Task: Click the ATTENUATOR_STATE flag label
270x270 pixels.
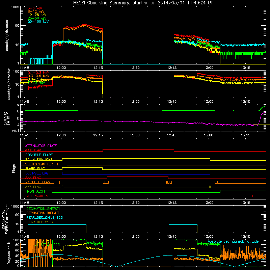Action: click(x=41, y=146)
